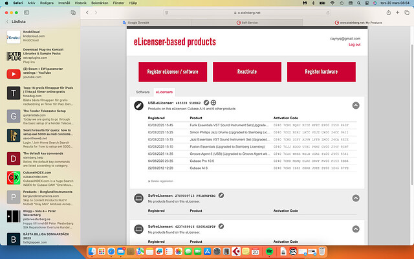Go back with the back arrow
Image resolution: width=414 pixels, height=259 pixels.
87,12
